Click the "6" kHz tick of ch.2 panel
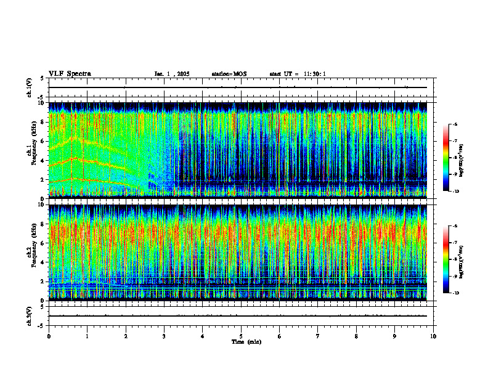 click(43, 243)
